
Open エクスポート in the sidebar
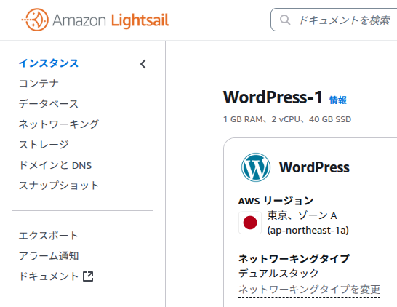pos(49,236)
